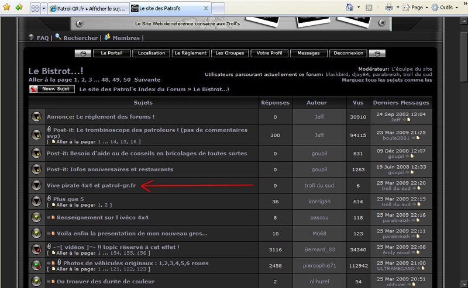Click the RSS feeds icon in the toolbar
This screenshot has width=468, height=288.
(369, 8)
